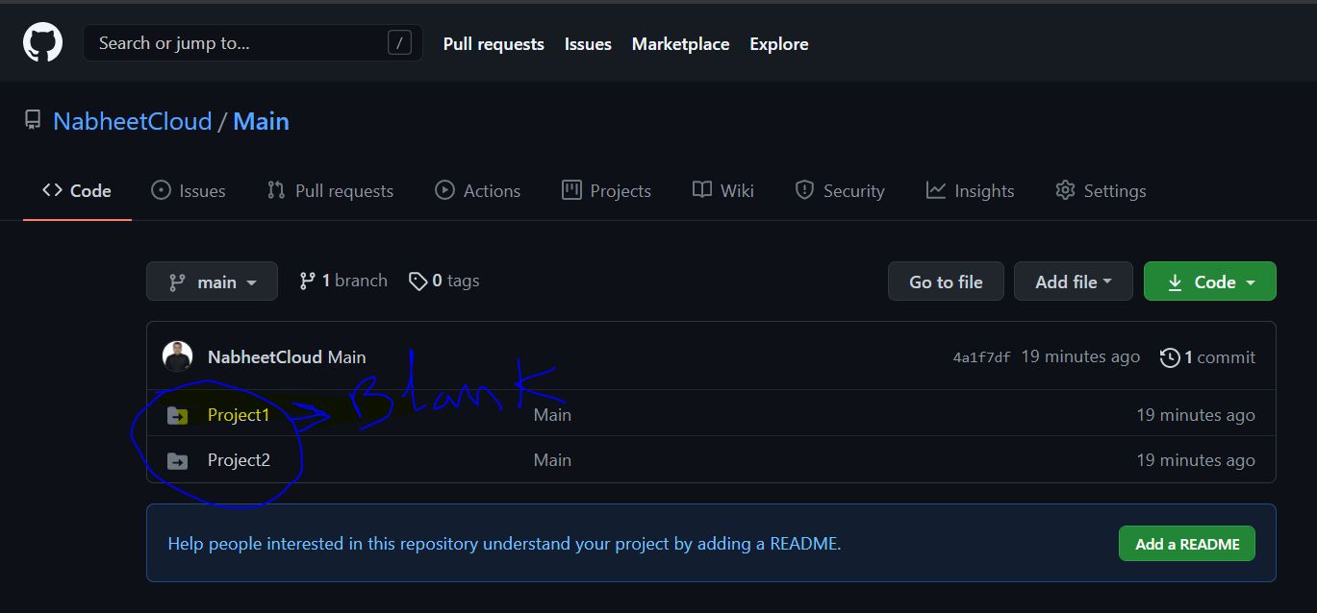Click the Project1 submodule folder icon

(x=177, y=415)
